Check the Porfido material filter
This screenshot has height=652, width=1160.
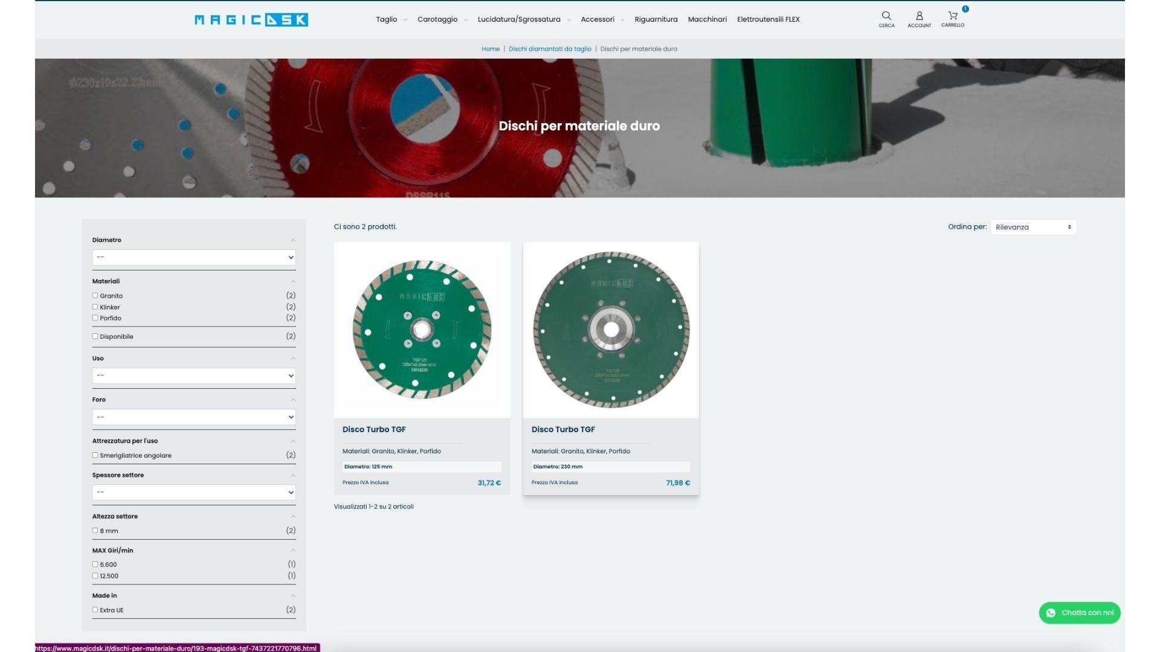tap(95, 318)
